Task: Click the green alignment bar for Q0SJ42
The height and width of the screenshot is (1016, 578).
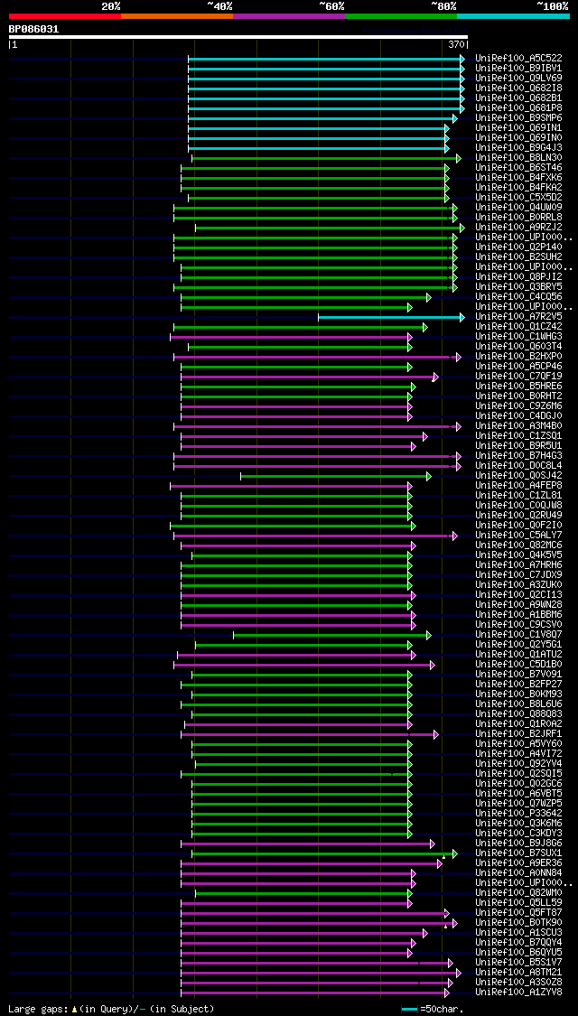Action: [x=335, y=476]
